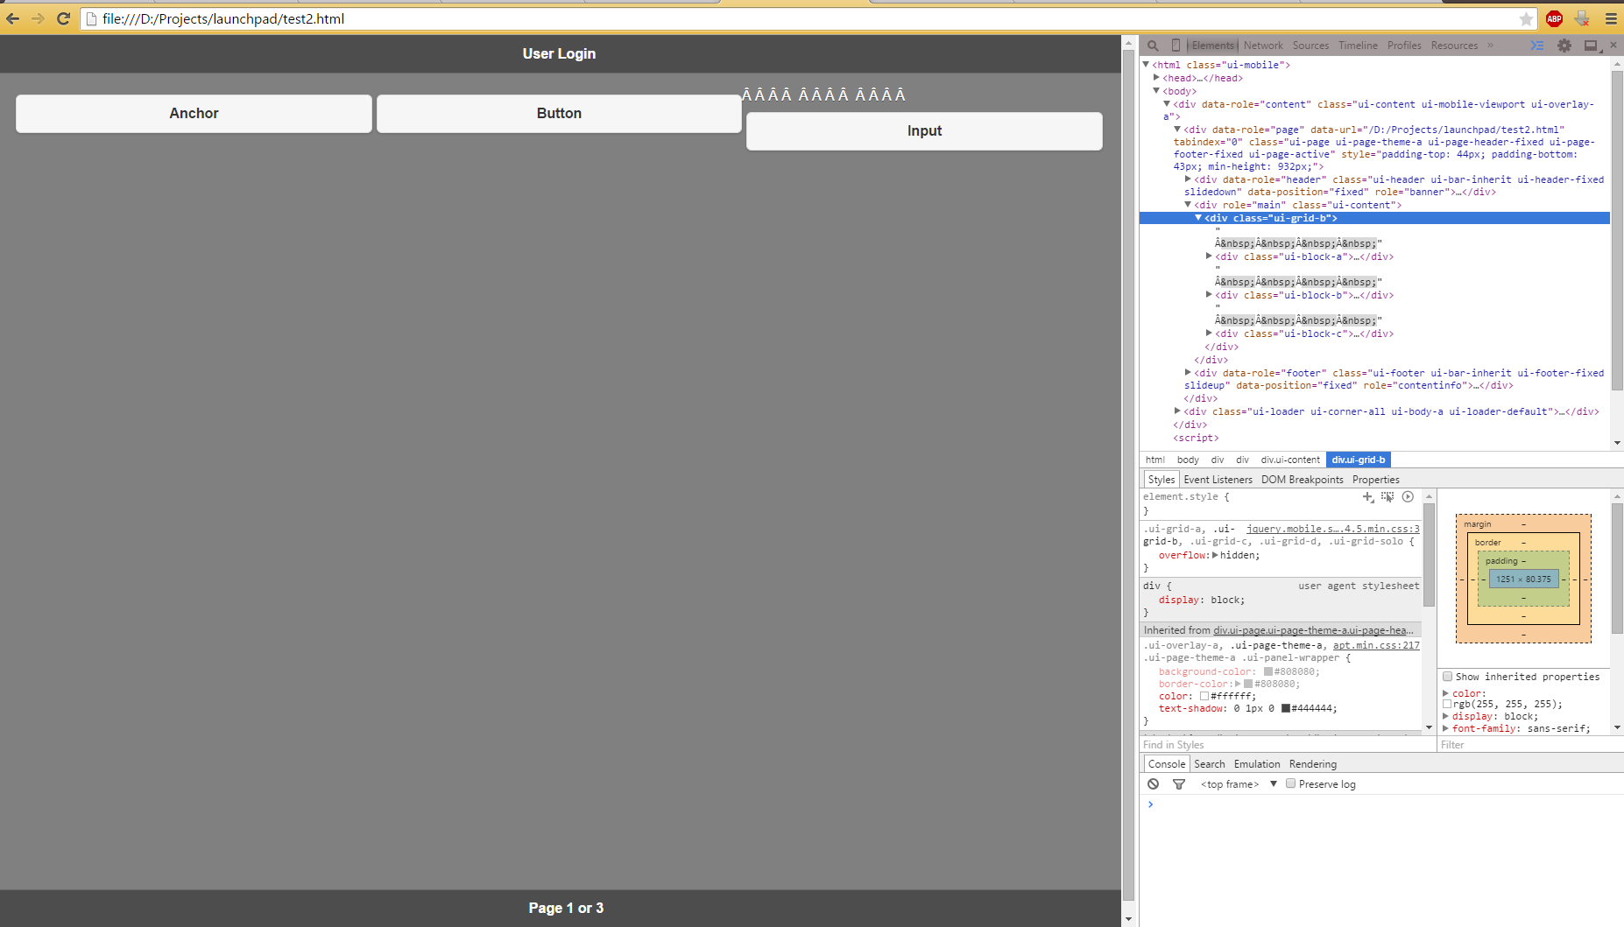Click the browser Forward arrow

(x=38, y=18)
